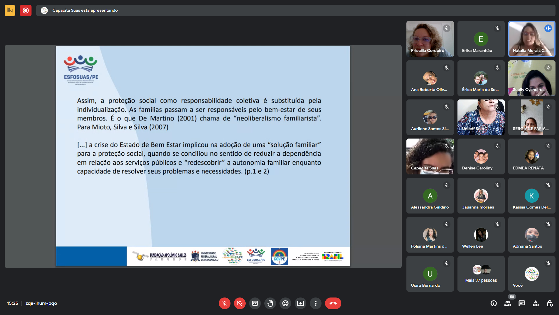Open the chat with everyone panel
This screenshot has height=315, width=559.
522,303
